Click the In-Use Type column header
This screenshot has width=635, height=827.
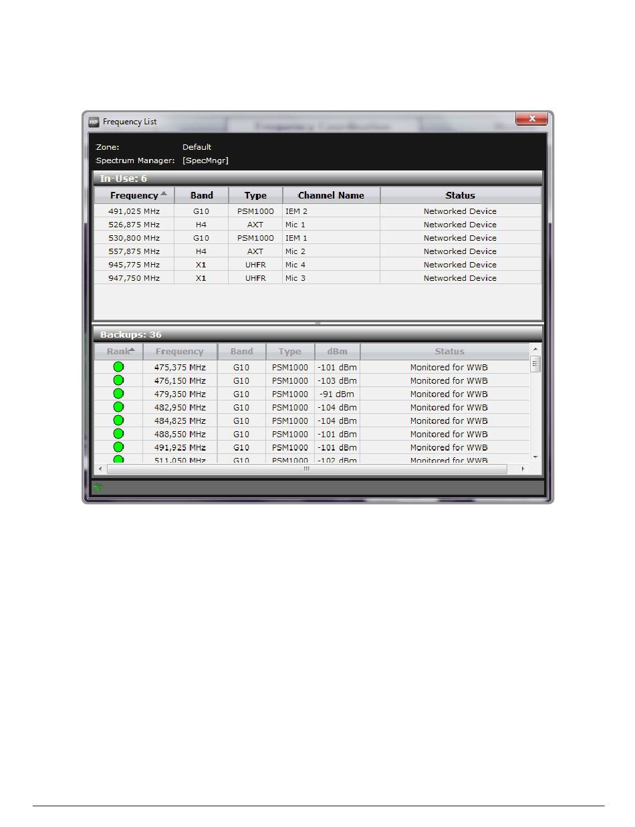pyautogui.click(x=255, y=195)
